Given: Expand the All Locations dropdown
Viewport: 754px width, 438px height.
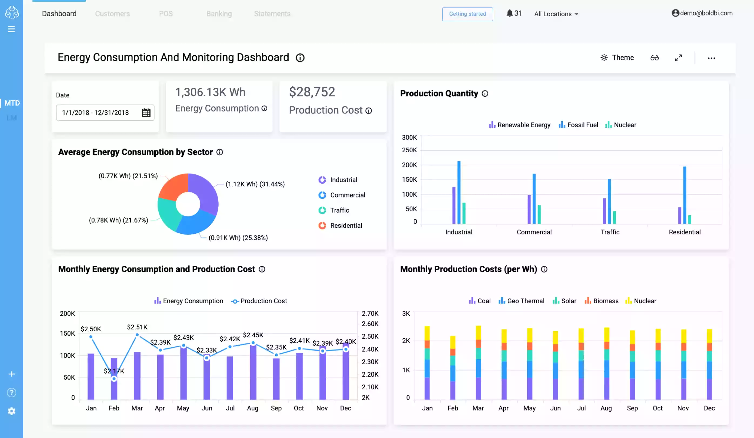Looking at the screenshot, I should point(556,14).
